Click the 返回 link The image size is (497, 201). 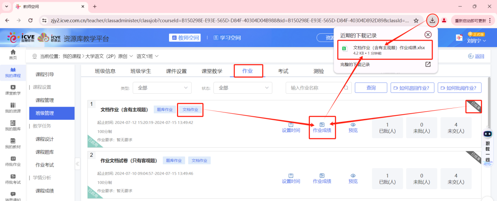coord(476,56)
